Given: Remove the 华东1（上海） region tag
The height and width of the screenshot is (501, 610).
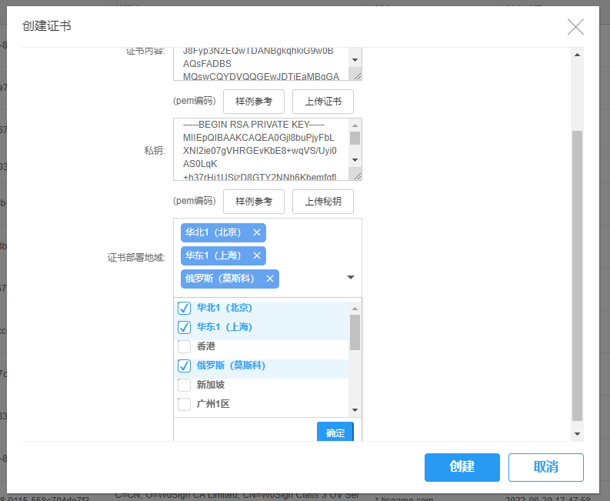Looking at the screenshot, I should click(257, 256).
